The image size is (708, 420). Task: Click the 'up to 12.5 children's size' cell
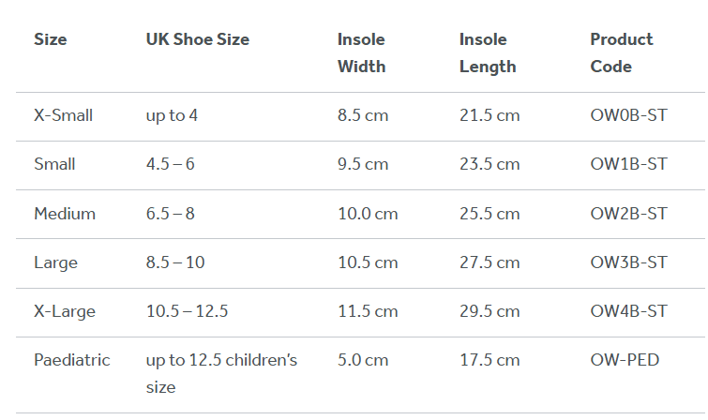[221, 373]
